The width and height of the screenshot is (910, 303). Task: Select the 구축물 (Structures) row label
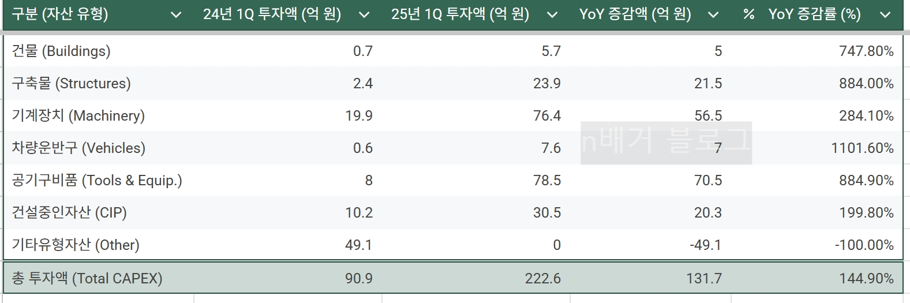(x=71, y=83)
